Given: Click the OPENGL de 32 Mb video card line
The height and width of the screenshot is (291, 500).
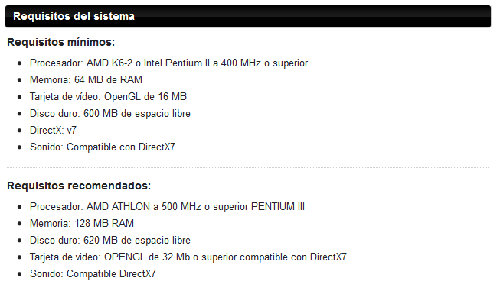Looking at the screenshot, I should click(x=188, y=257).
